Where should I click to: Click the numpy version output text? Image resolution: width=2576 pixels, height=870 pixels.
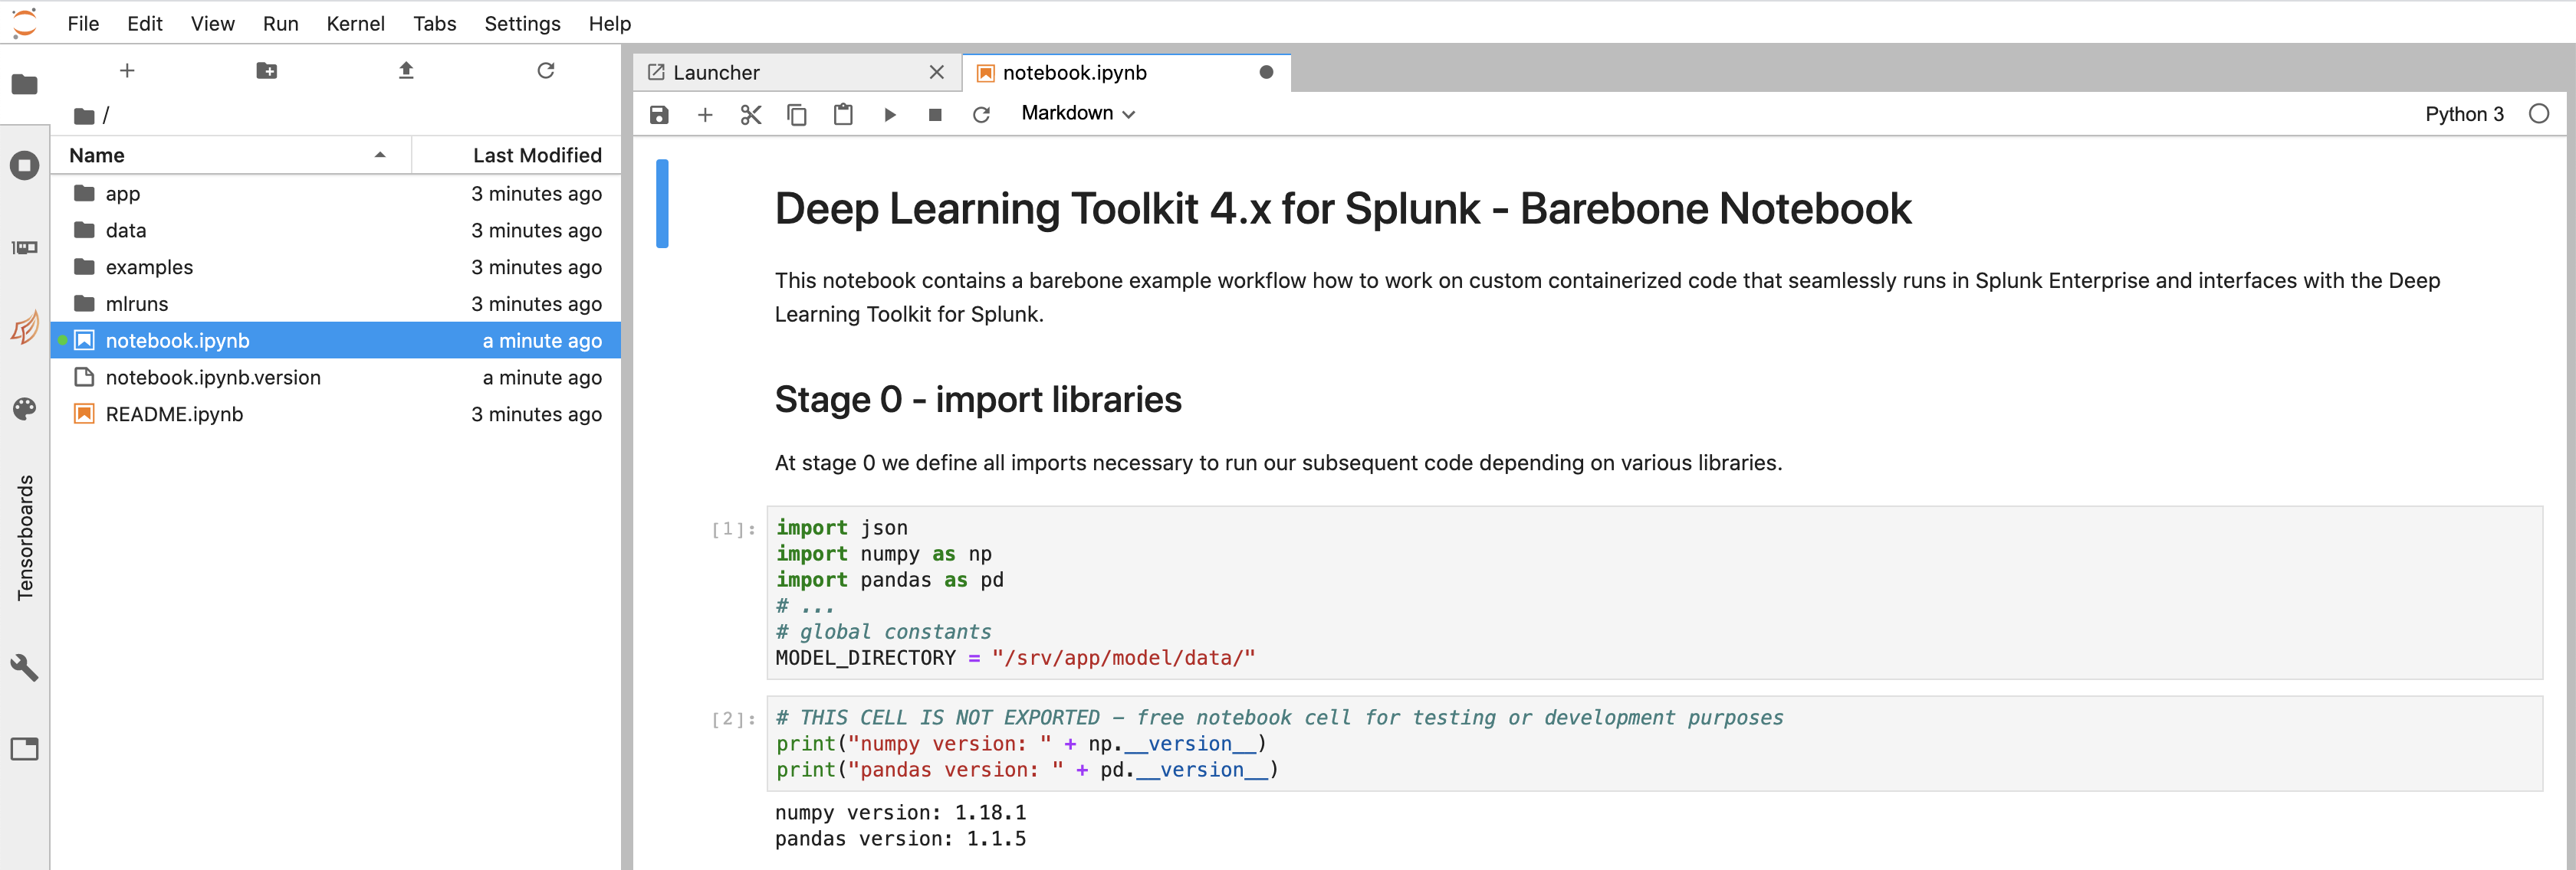tap(900, 813)
